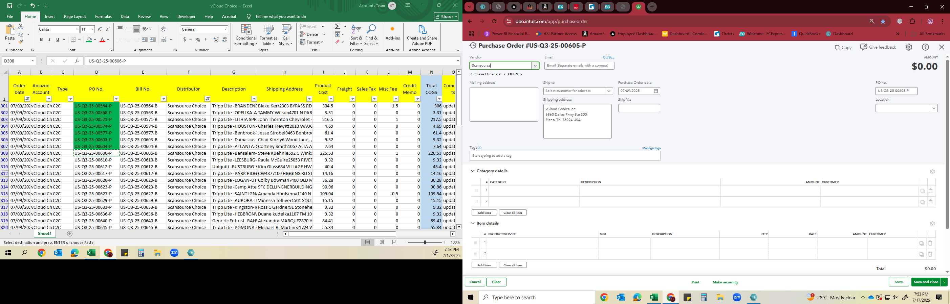Open Sort & Filter in Editing group
Screen dimensions: 950x304
(356, 35)
